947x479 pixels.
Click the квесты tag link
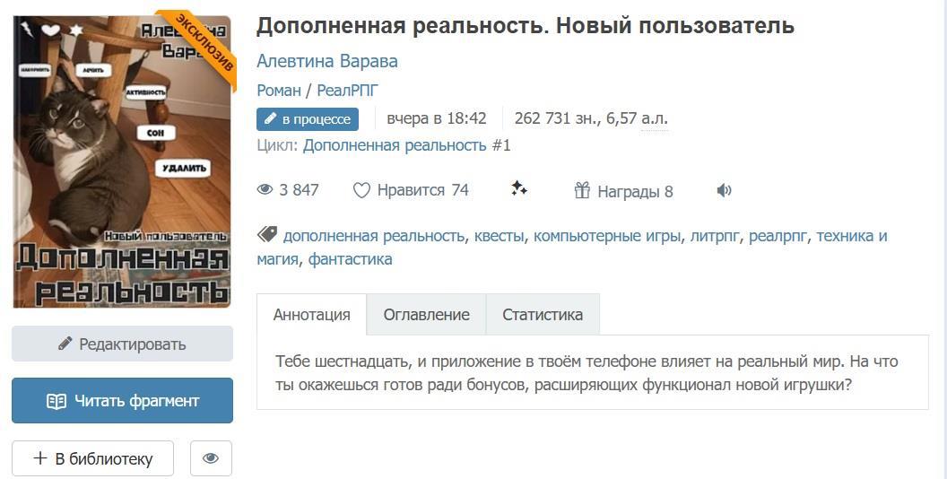(499, 236)
